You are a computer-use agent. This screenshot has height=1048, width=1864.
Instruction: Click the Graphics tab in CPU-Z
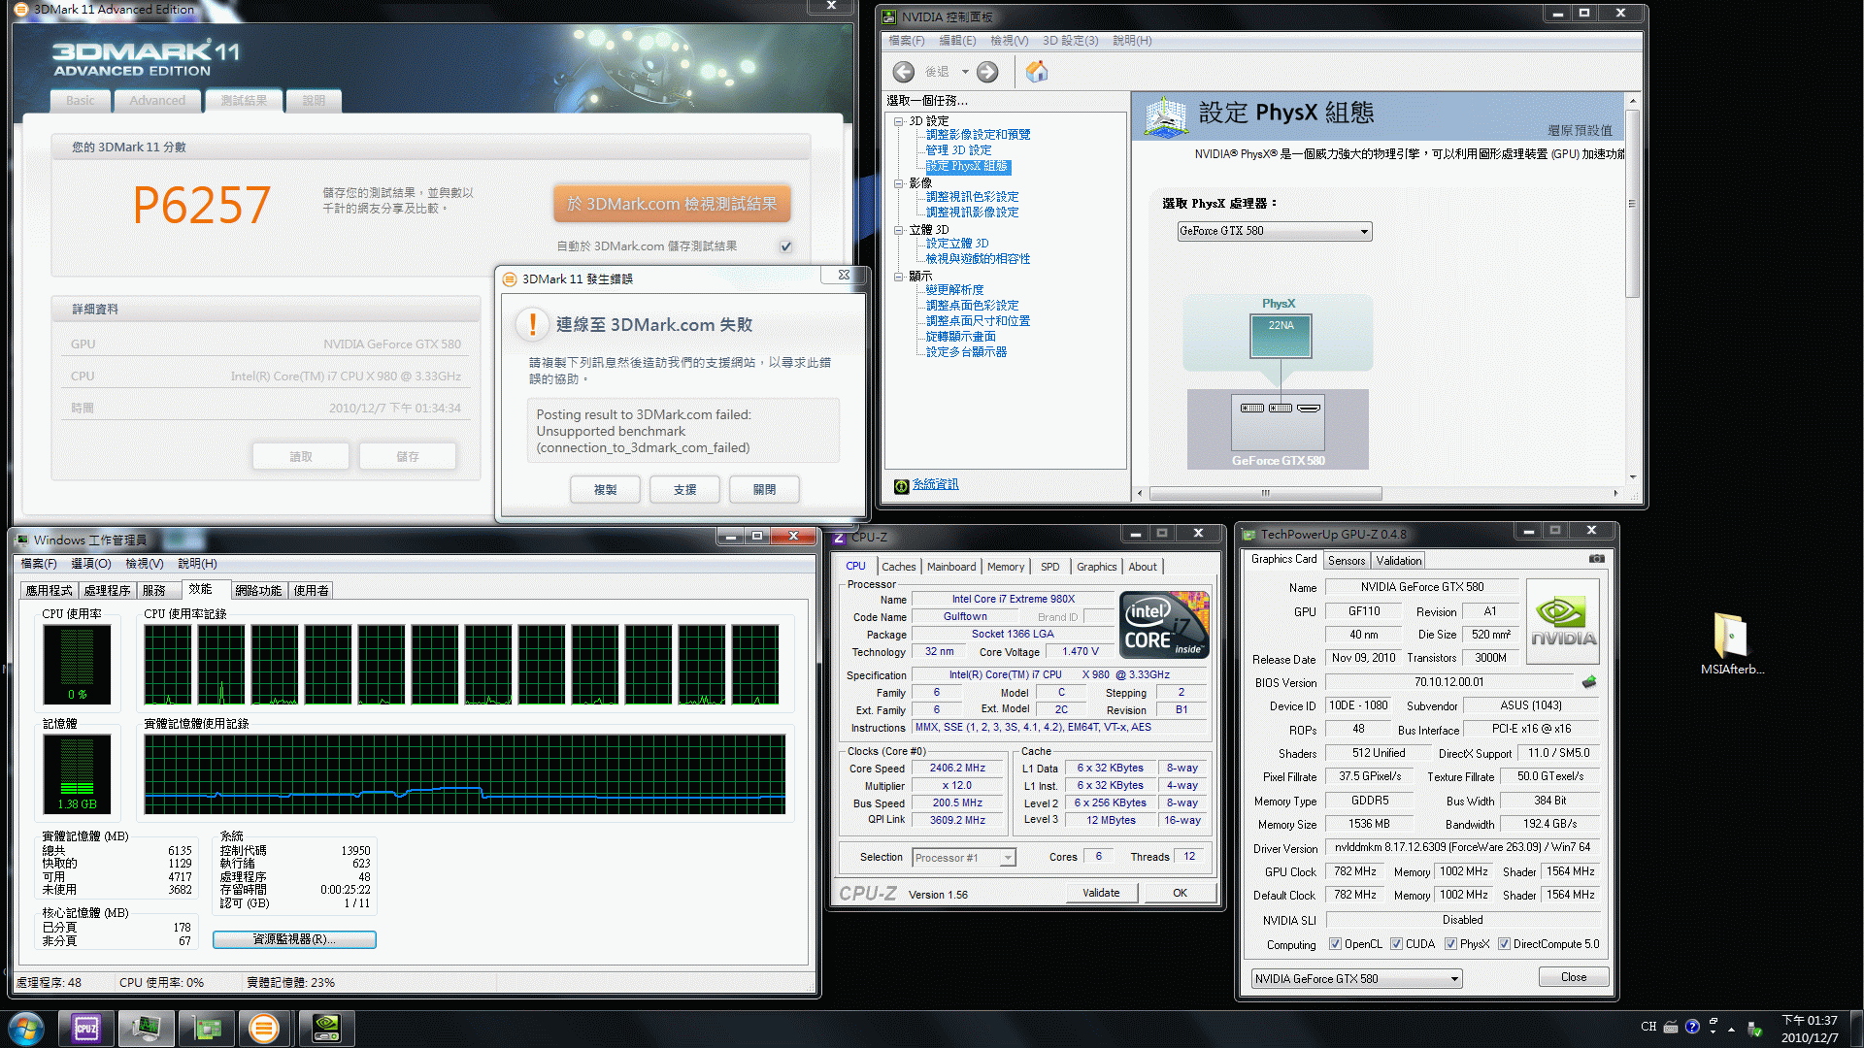point(1094,565)
